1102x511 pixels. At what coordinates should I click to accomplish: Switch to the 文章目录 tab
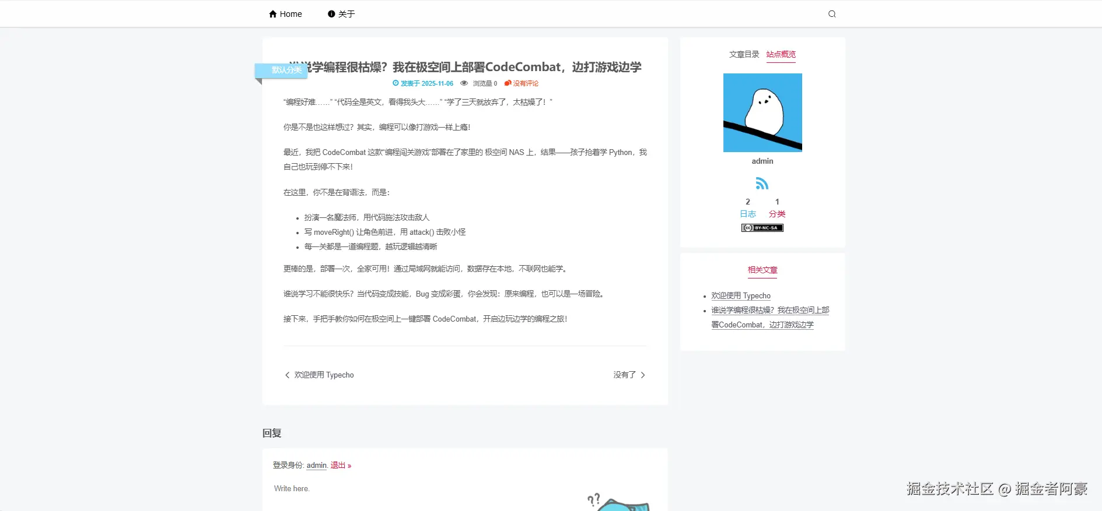tap(744, 54)
